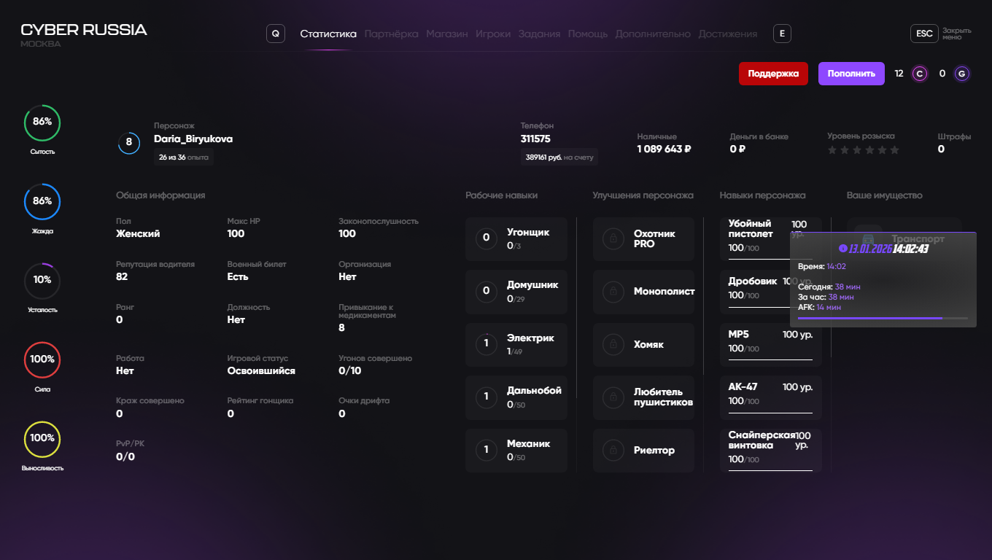Click the wanted level stars rating

point(863,150)
